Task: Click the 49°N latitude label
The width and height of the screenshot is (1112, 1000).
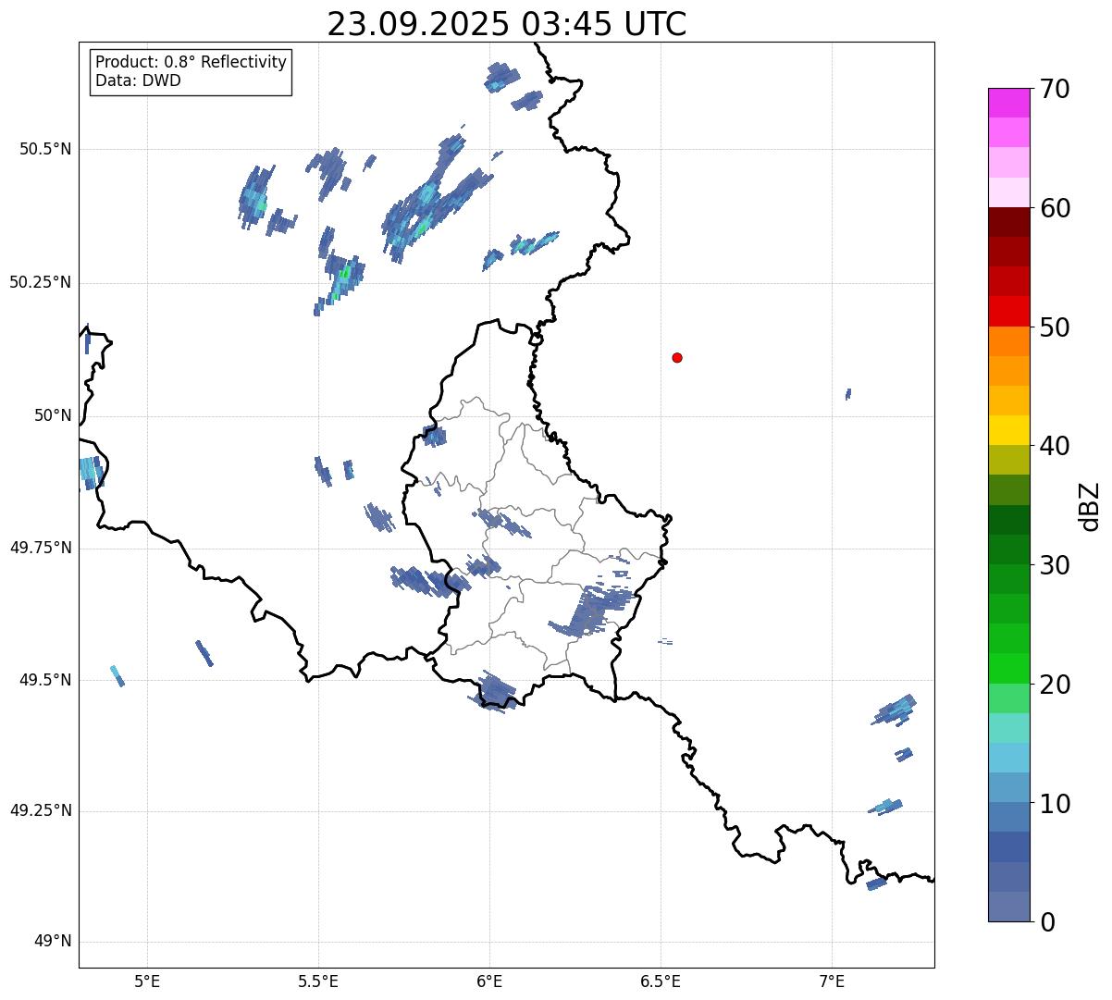Action: point(53,941)
